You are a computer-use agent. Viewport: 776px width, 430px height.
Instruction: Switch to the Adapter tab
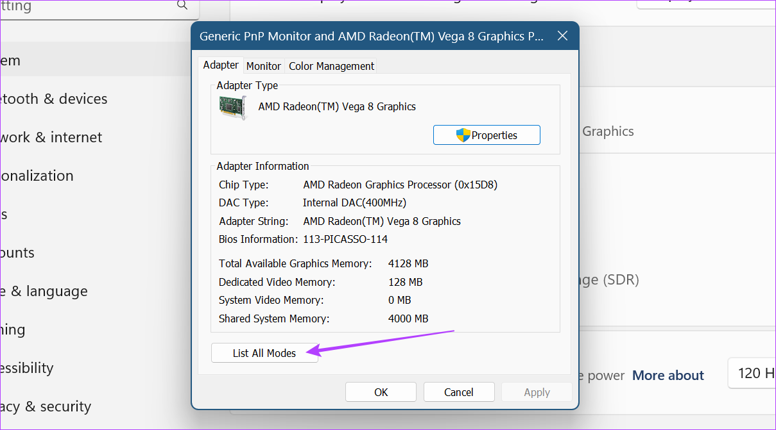[221, 65]
